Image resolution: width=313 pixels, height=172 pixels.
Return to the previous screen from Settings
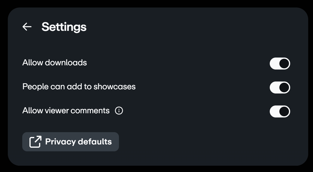(x=27, y=27)
